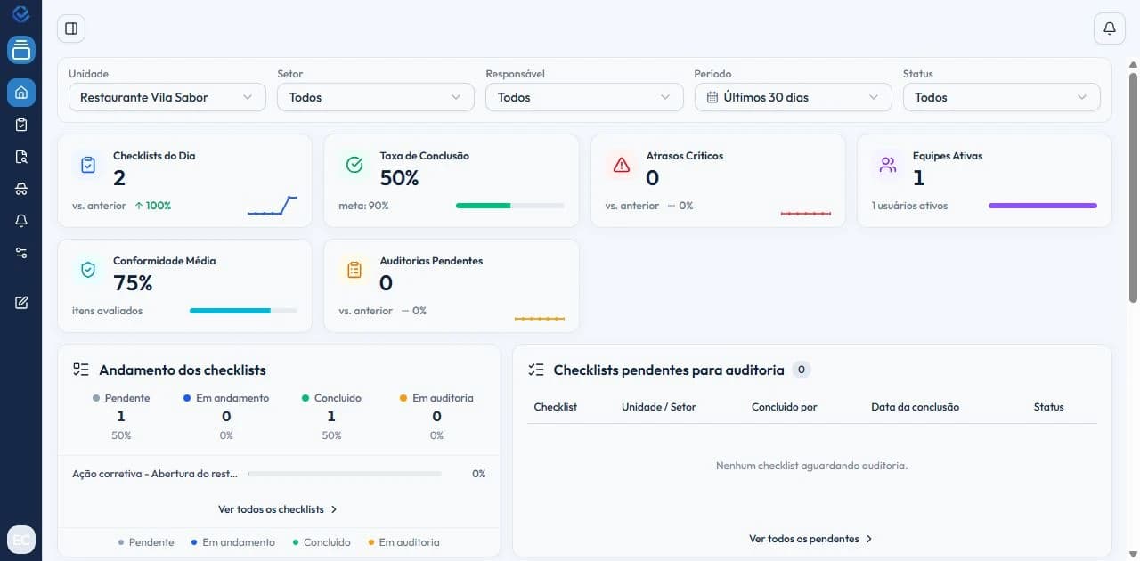Click the Ação corretiva checklist progress bar
Screen dimensions: 1140x561
click(345, 474)
